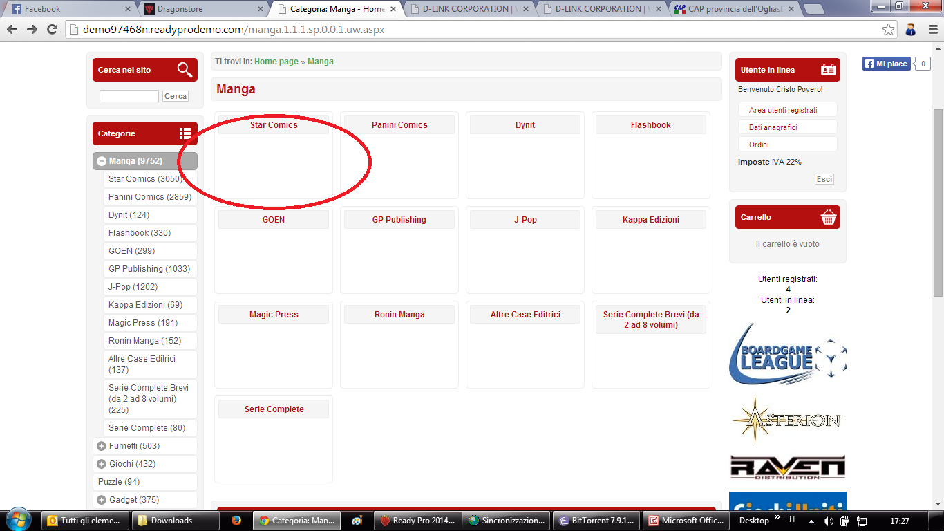Open the Paint icon on the taskbar

(357, 521)
